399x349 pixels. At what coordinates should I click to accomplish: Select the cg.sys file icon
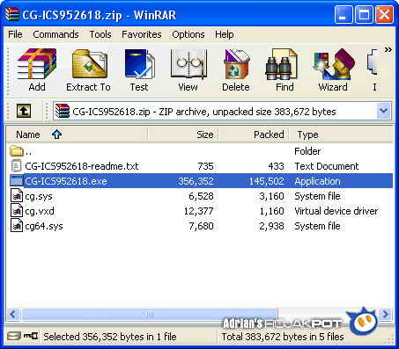click(17, 196)
